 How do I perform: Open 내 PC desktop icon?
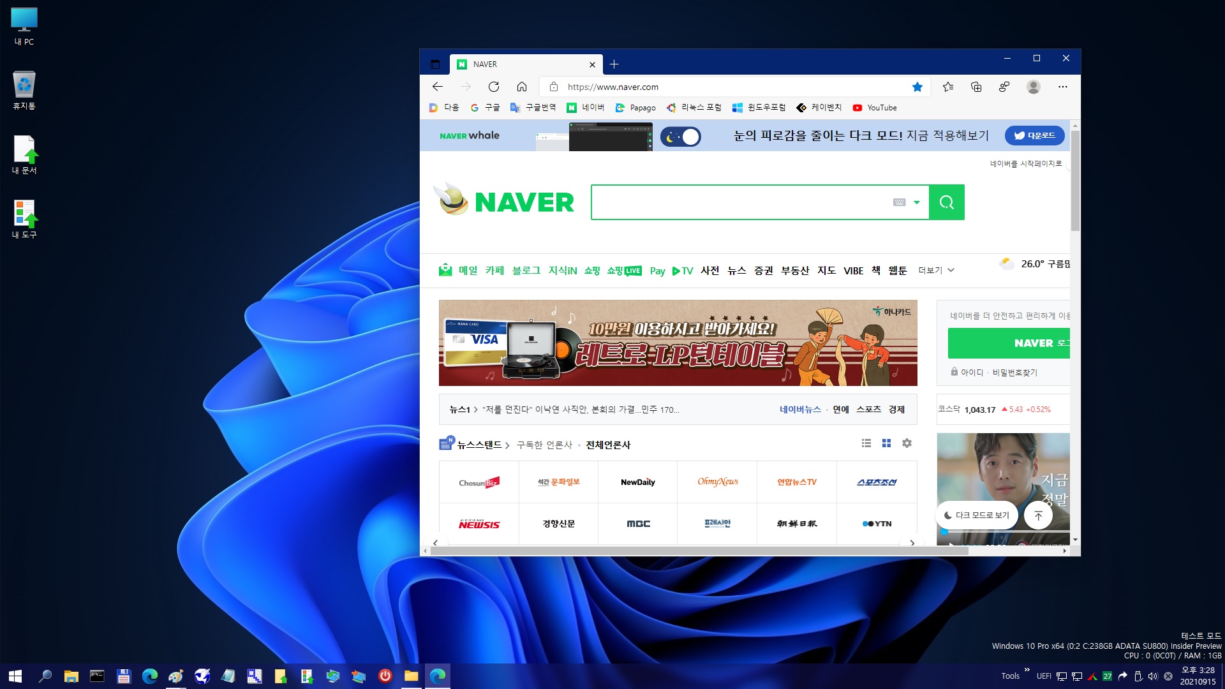point(24,27)
